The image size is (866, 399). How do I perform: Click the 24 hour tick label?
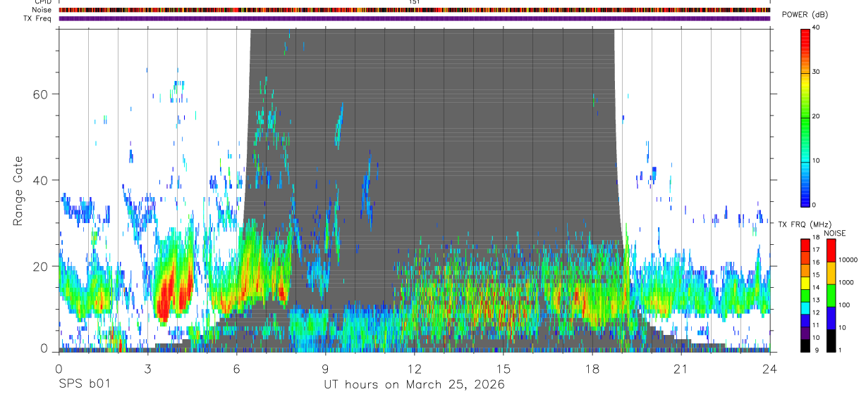pos(769,368)
